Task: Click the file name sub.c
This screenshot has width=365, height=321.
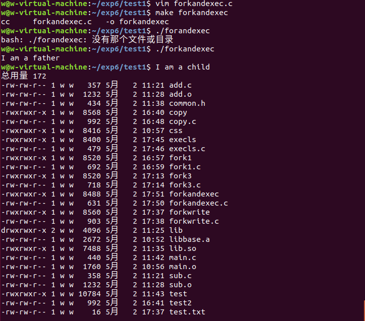Action: tap(180, 276)
